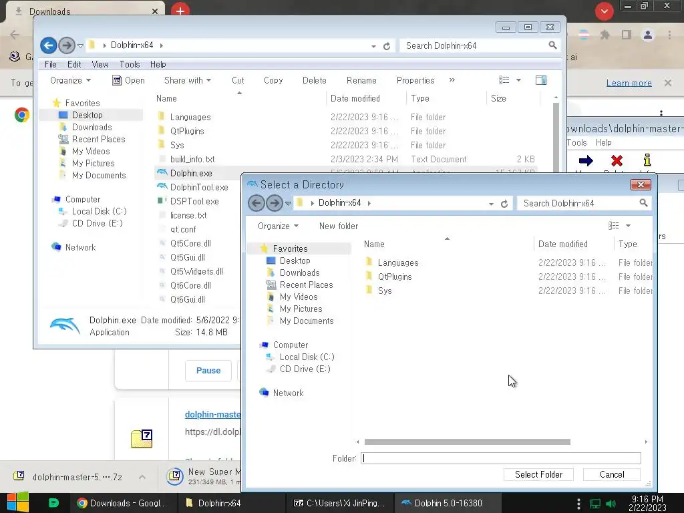The height and width of the screenshot is (513, 684).
Task: Refresh the Dolphin-x64 explorer address bar
Action: (x=387, y=46)
